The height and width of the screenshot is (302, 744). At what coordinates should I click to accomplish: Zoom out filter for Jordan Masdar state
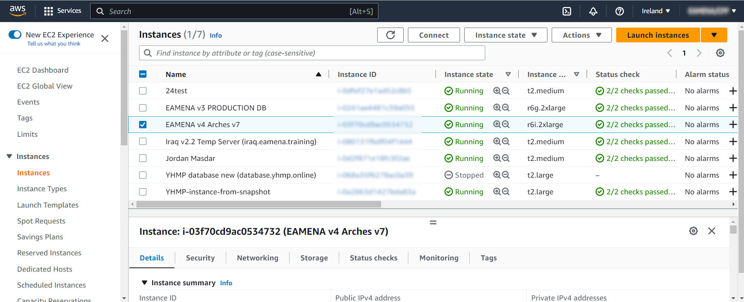click(505, 158)
